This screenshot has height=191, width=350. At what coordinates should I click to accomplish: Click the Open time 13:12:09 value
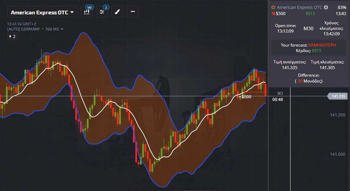pos(285,31)
